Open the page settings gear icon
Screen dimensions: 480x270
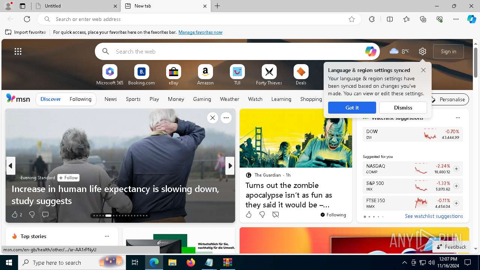point(423,51)
